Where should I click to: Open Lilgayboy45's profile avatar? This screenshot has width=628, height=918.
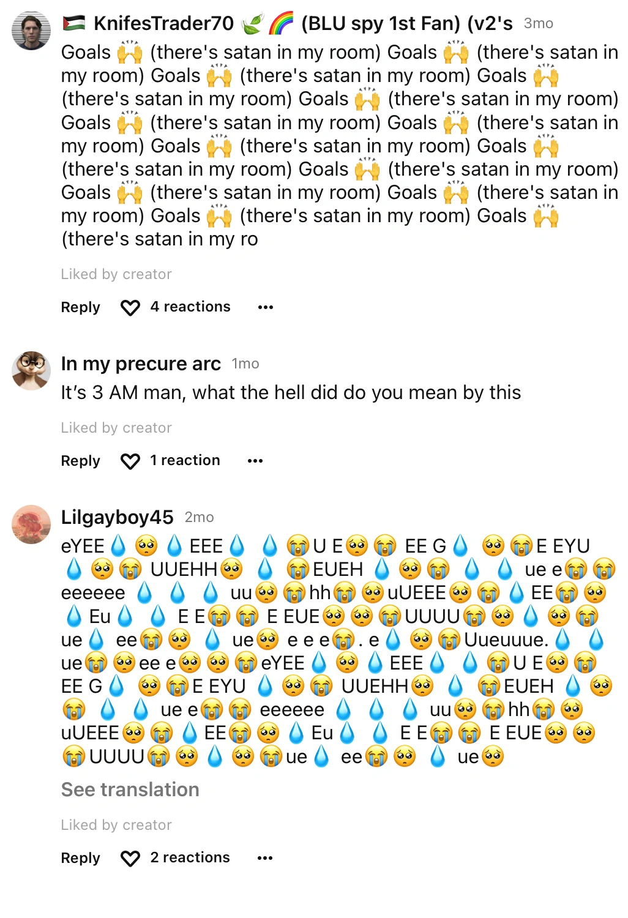coord(31,522)
